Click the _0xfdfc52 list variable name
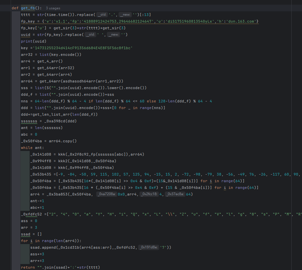The image size is (302, 270). click(31, 214)
